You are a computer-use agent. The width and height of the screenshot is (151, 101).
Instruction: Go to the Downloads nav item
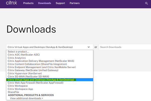pos(45,3)
